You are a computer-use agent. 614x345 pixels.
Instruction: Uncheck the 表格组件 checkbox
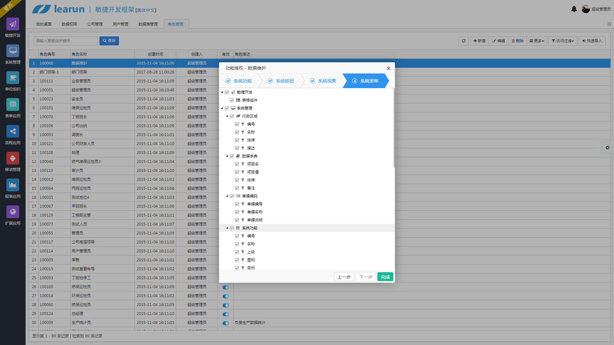[232, 100]
